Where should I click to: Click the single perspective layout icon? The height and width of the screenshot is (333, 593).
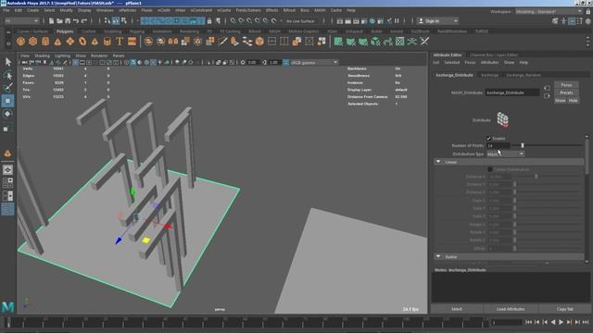click(7, 170)
